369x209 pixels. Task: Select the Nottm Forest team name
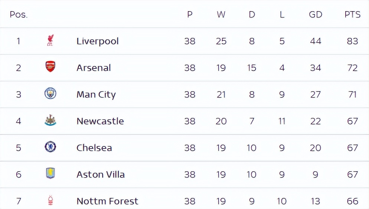coord(107,201)
